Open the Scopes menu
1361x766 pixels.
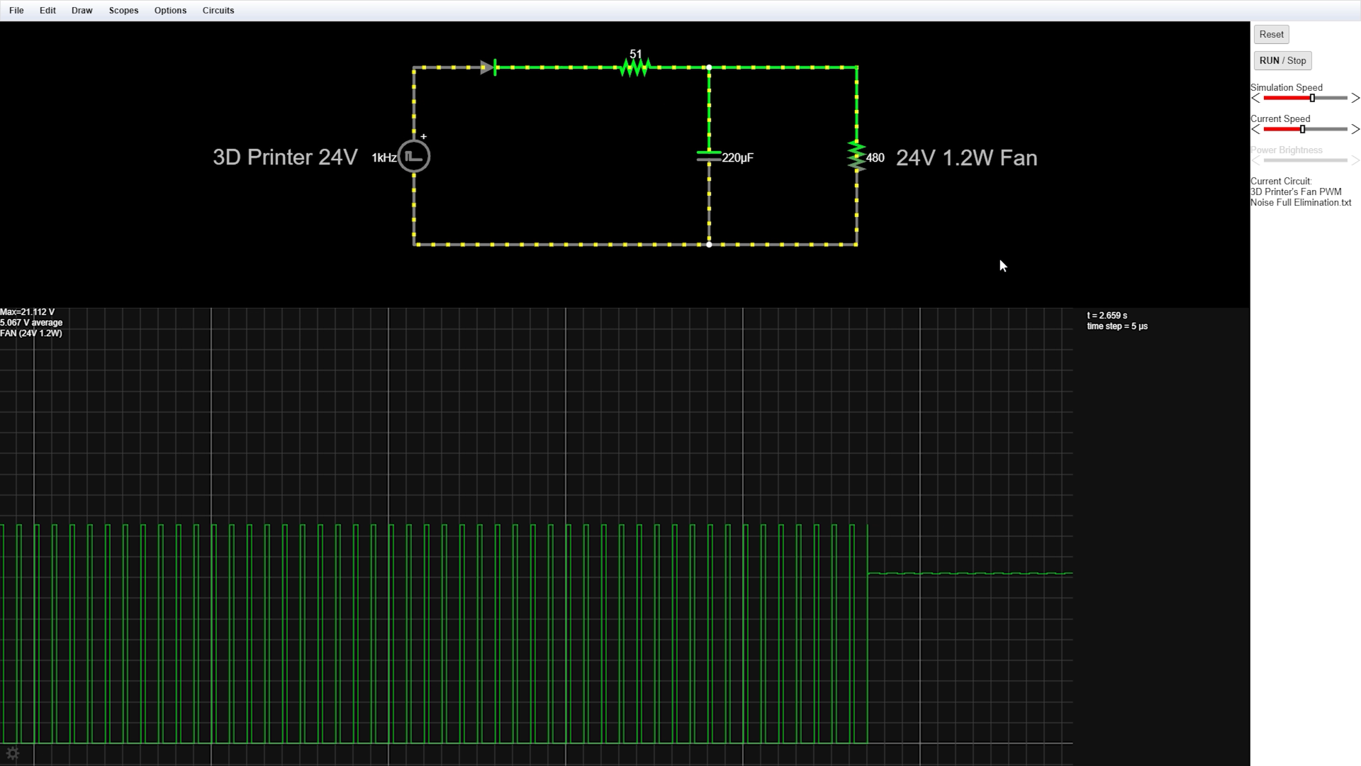click(123, 10)
